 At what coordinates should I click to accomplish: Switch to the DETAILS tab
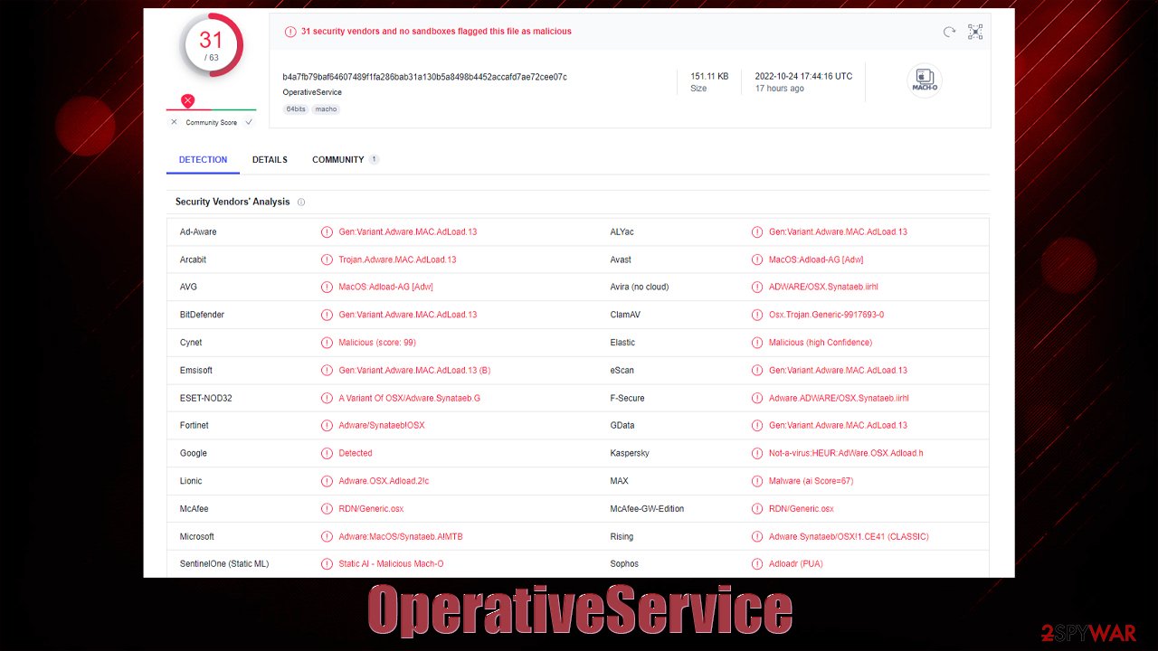pyautogui.click(x=269, y=159)
